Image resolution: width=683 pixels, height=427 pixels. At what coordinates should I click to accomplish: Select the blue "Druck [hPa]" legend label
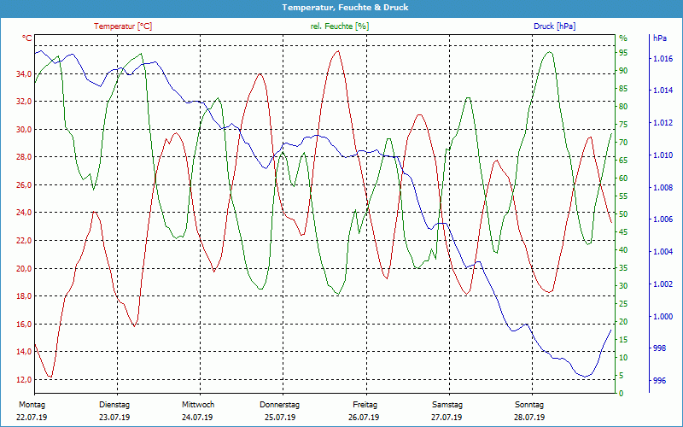[x=554, y=26]
